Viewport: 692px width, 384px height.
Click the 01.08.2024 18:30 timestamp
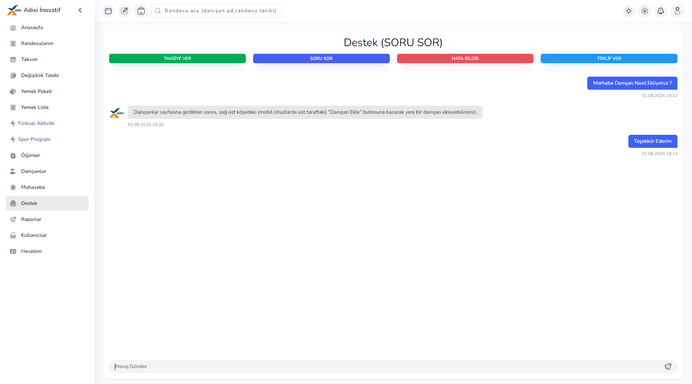146,125
